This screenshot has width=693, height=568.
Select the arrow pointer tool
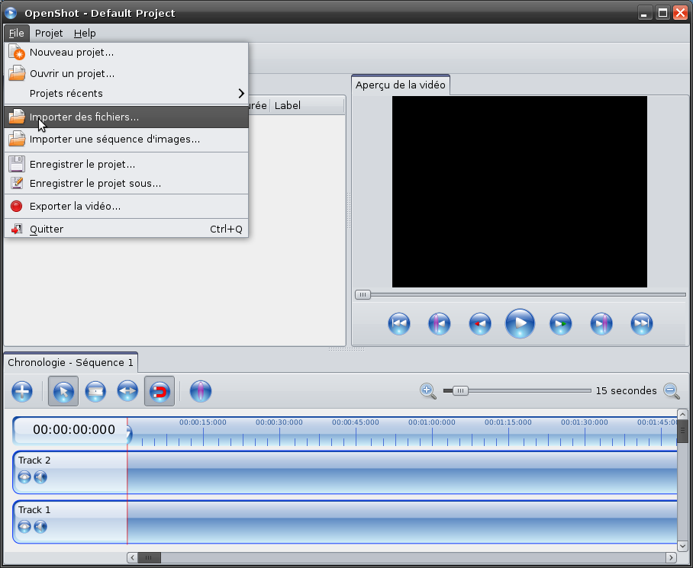[x=63, y=392]
